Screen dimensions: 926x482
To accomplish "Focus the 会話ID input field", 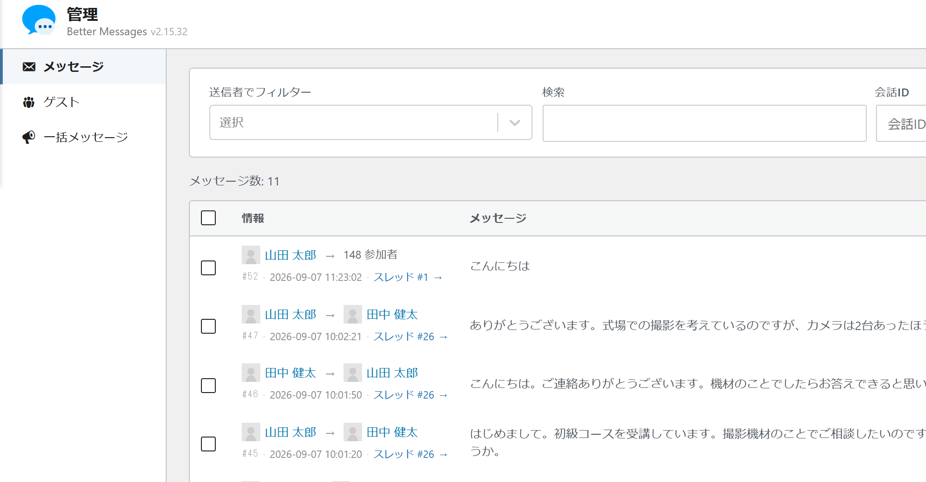I will tap(901, 123).
